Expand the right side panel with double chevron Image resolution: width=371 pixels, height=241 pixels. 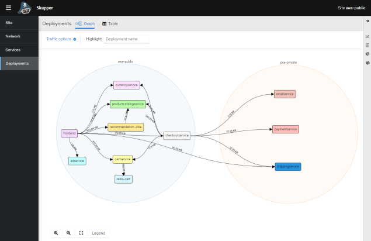(367, 21)
